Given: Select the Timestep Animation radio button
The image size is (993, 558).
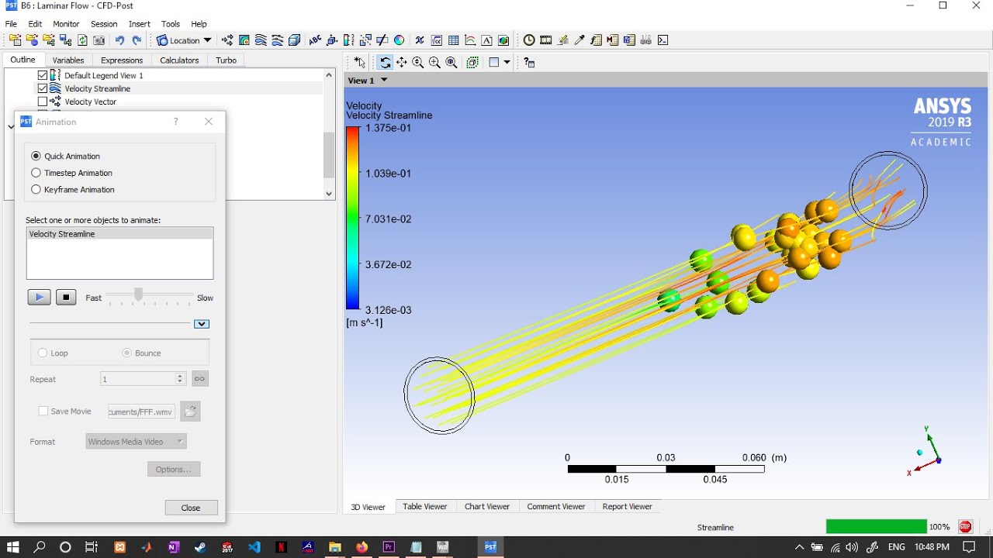Looking at the screenshot, I should 36,173.
